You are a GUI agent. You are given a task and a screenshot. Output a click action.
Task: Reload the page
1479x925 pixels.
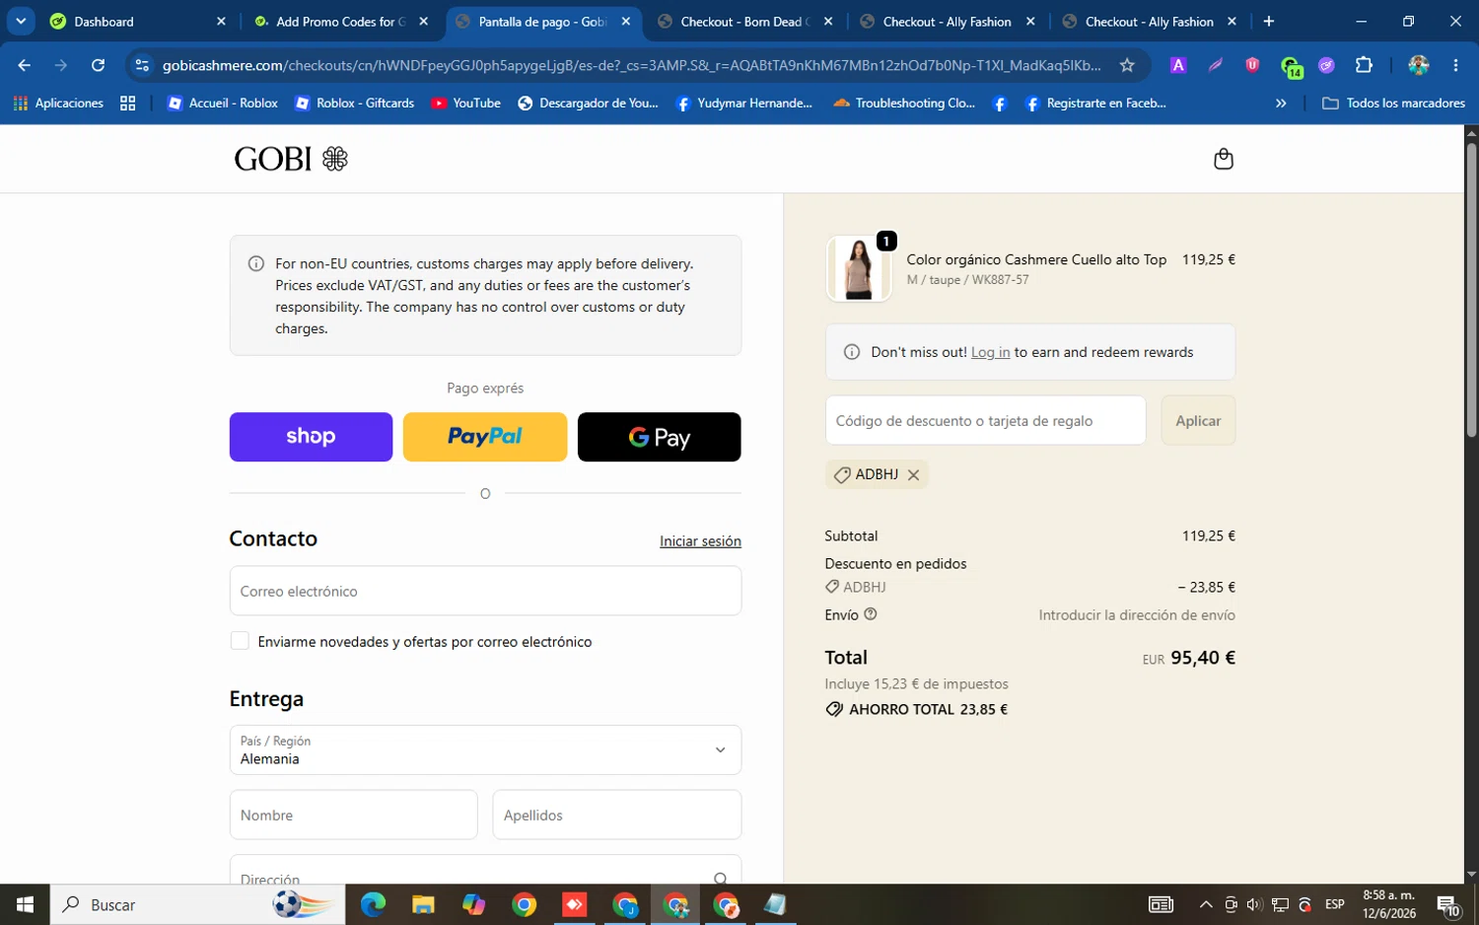(98, 65)
